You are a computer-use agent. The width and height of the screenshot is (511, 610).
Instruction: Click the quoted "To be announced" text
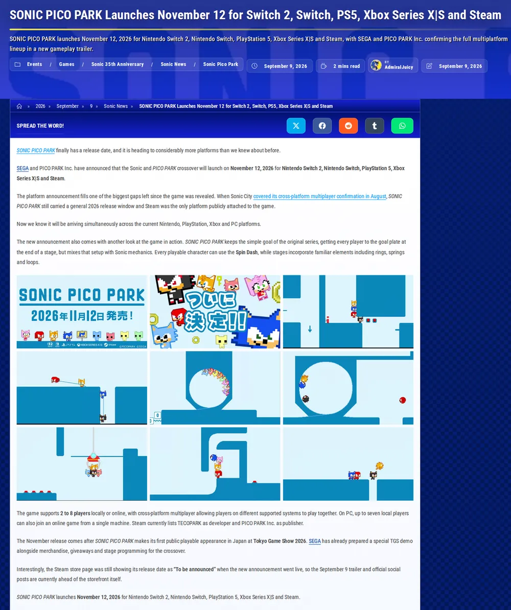coord(195,570)
